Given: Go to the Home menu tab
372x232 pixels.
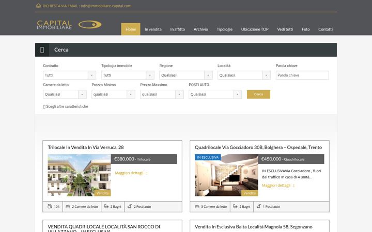Looking at the screenshot, I should coord(131,29).
